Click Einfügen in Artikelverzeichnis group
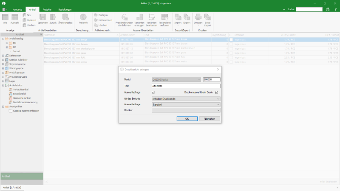 (101, 15)
